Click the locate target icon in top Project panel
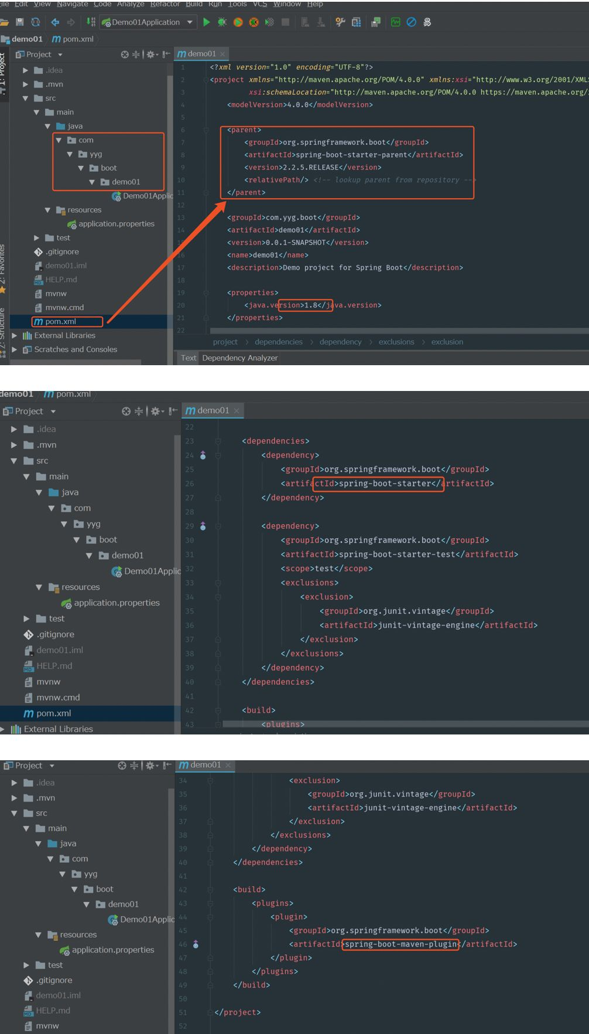This screenshot has height=1034, width=589. [125, 55]
